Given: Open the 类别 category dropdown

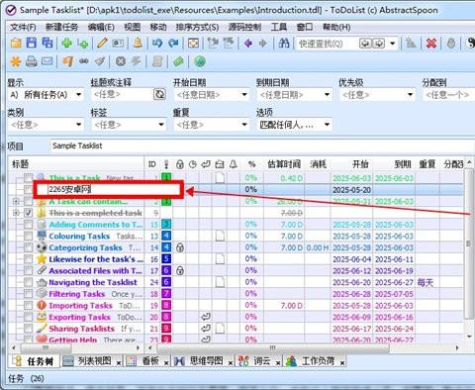Looking at the screenshot, I should pyautogui.click(x=79, y=125).
